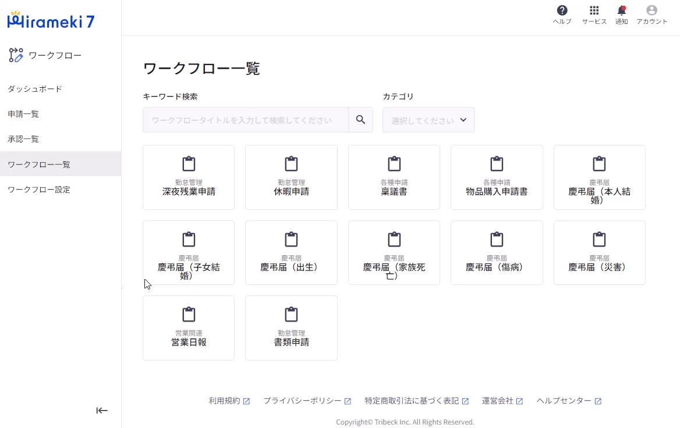Open the 休暇申請 workflow title

click(x=292, y=191)
